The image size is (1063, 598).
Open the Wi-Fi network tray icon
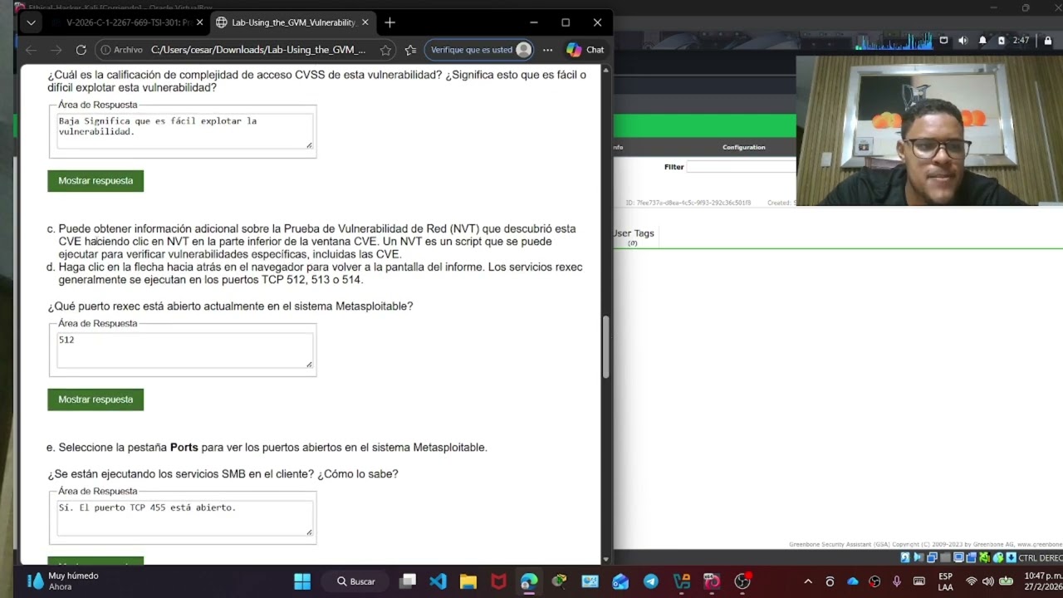[x=971, y=581]
